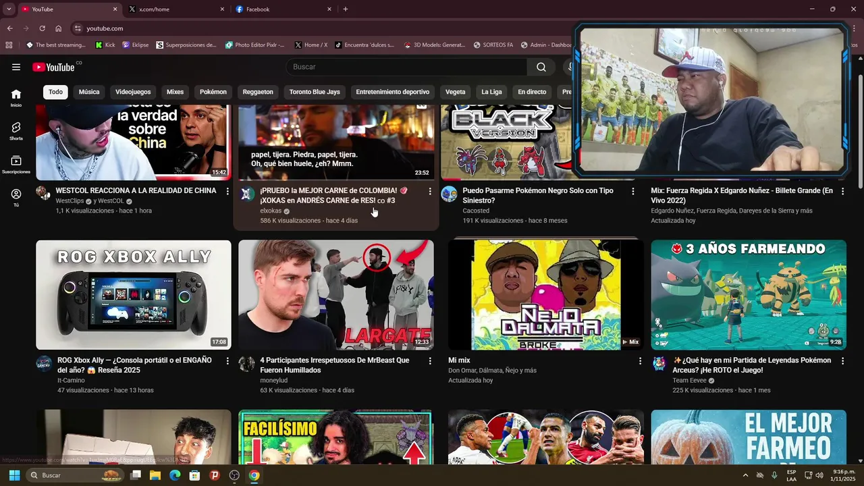Select the Mixes filter chip
Viewport: 864px width, 486px height.
tap(175, 92)
